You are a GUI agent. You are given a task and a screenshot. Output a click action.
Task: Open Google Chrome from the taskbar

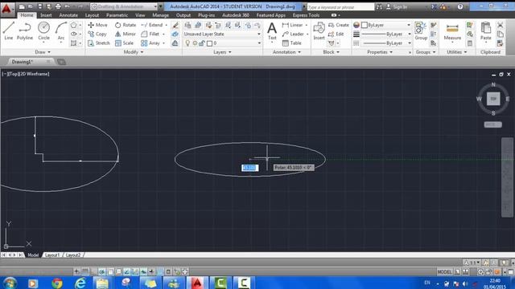coord(57,283)
